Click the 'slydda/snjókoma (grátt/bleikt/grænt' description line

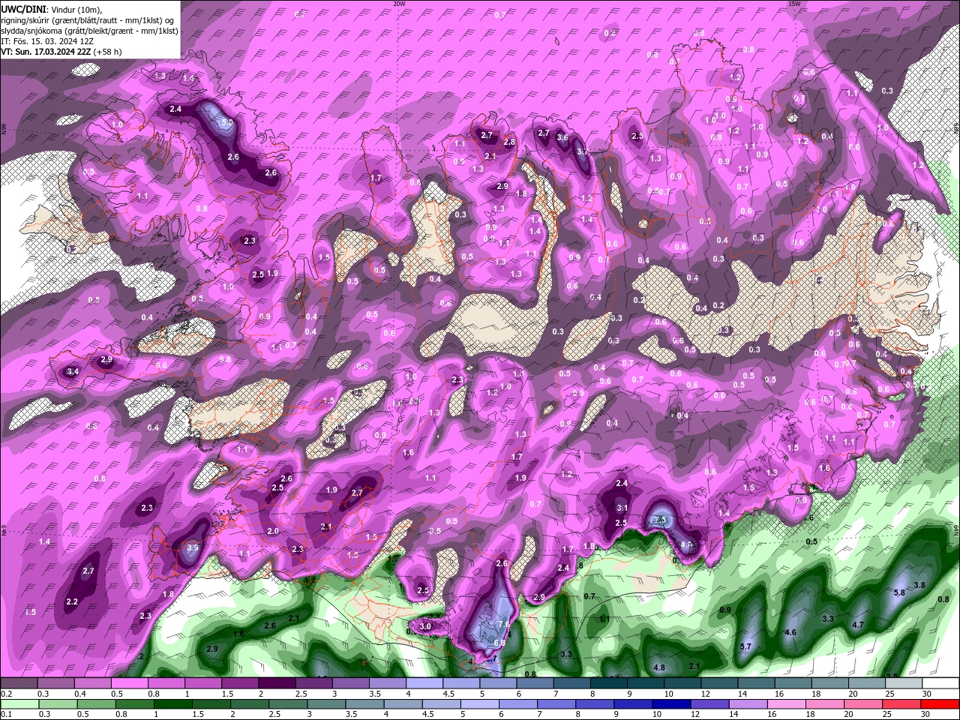click(x=89, y=31)
